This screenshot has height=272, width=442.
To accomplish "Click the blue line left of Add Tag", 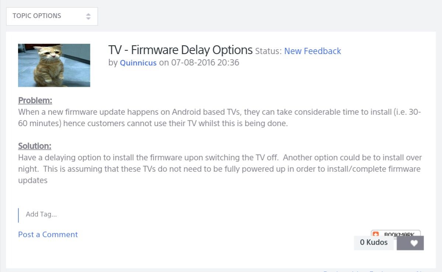I will pyautogui.click(x=18, y=215).
